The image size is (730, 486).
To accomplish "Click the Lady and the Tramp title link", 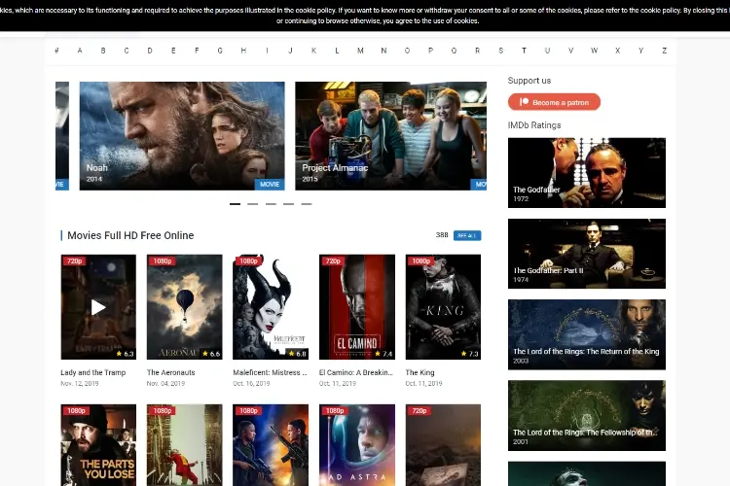I will pyautogui.click(x=93, y=372).
